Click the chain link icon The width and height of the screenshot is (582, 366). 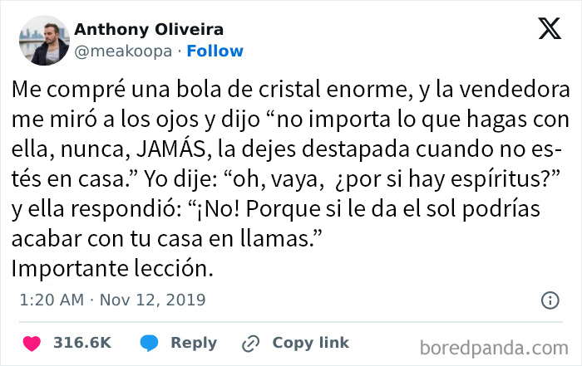point(250,343)
